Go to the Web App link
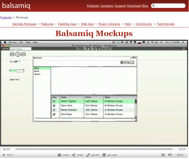The height and width of the screenshot is (159, 189). (x=87, y=24)
